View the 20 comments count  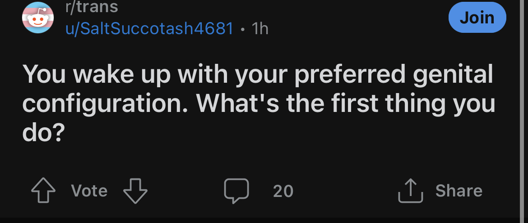coord(283,191)
